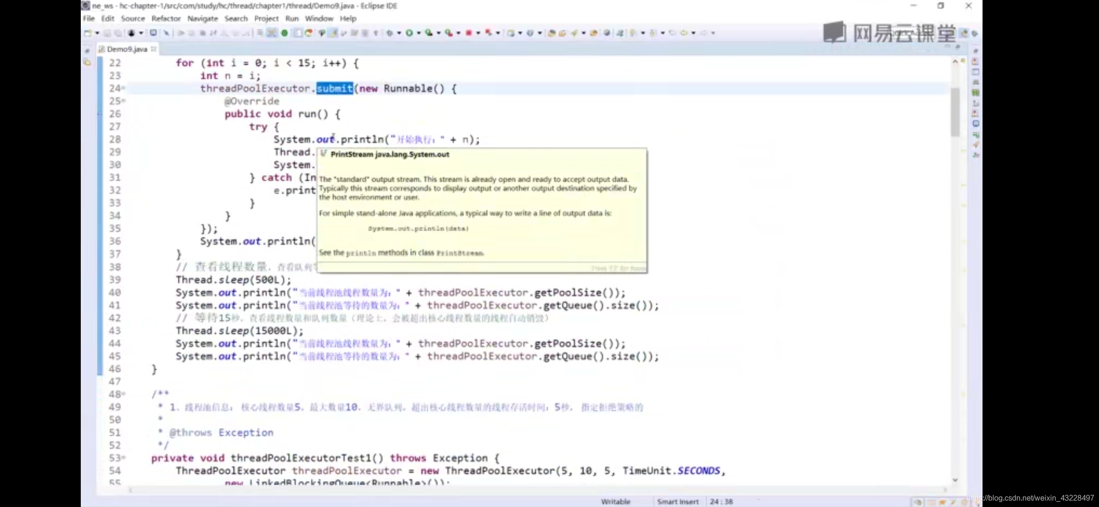Click the Resume debug toolbar icon

click(x=181, y=33)
